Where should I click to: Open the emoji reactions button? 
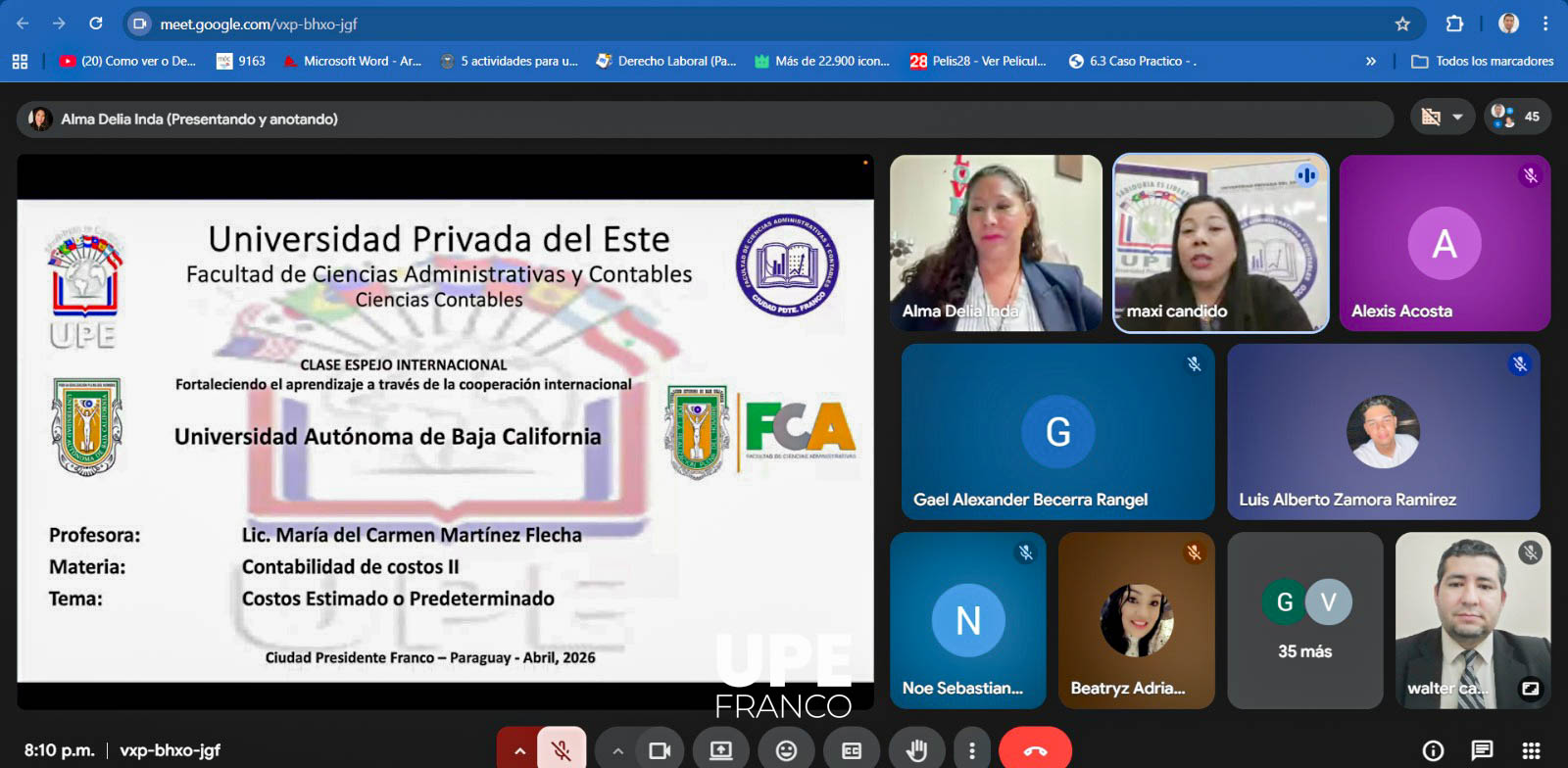point(786,750)
